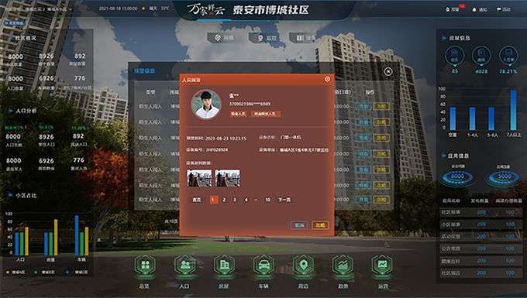Click the 预警信息 panel title

point(144,70)
